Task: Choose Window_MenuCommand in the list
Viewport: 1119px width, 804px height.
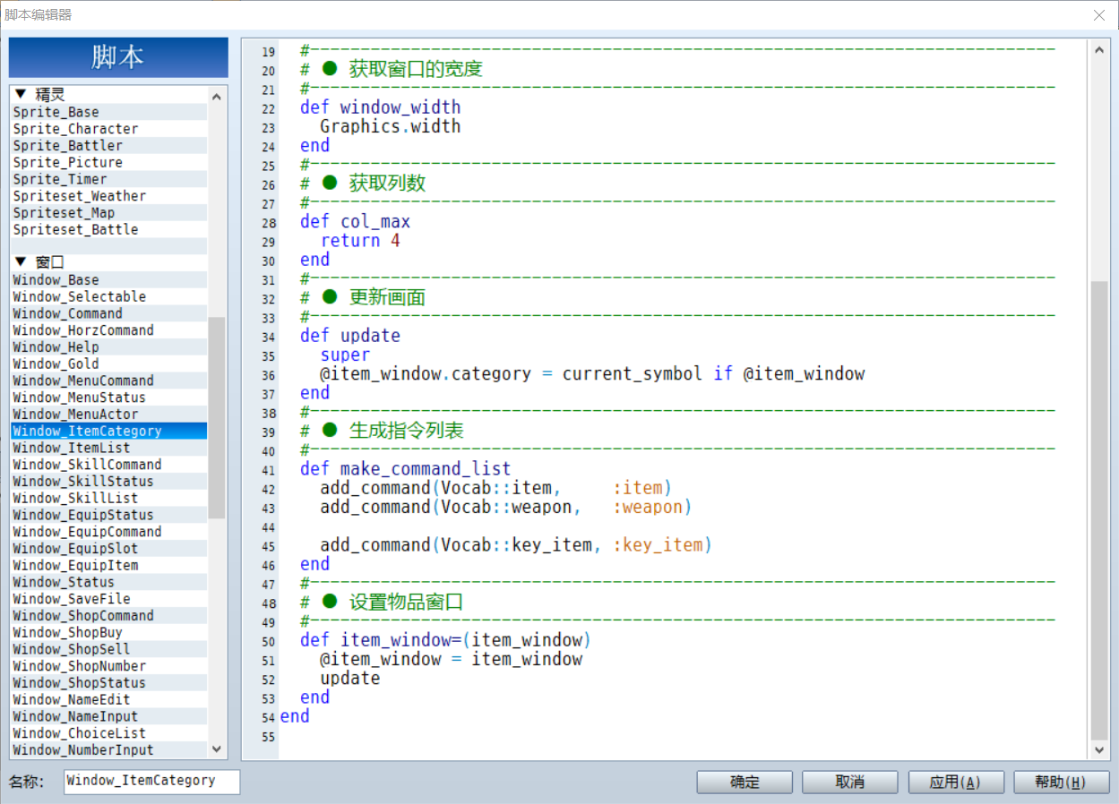Action: (109, 381)
